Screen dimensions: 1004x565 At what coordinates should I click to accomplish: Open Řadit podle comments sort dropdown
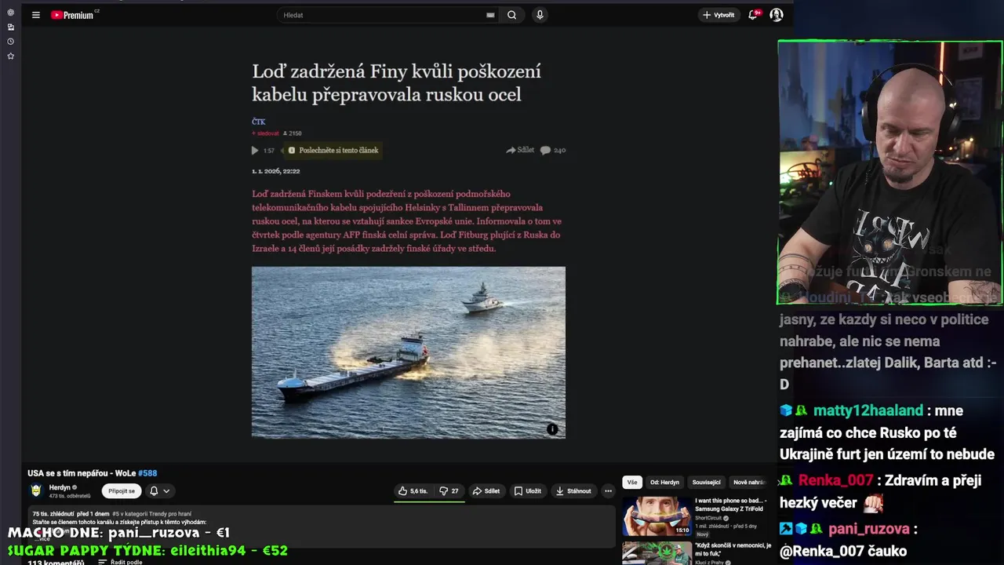pos(120,562)
